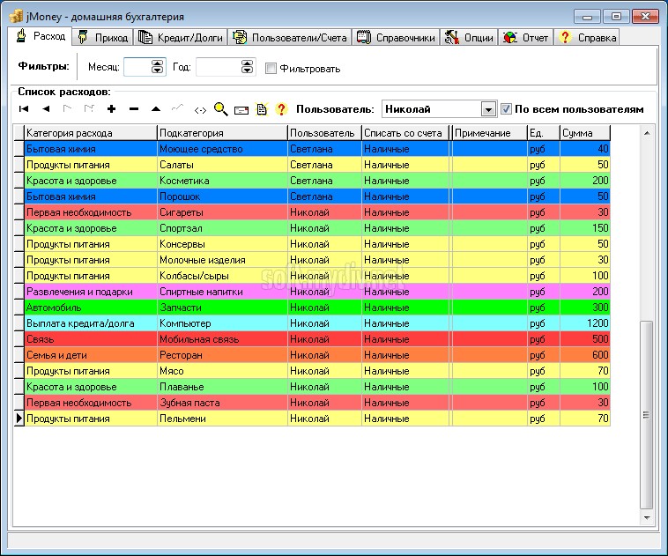Click the Подкатегория column header

pyautogui.click(x=222, y=133)
